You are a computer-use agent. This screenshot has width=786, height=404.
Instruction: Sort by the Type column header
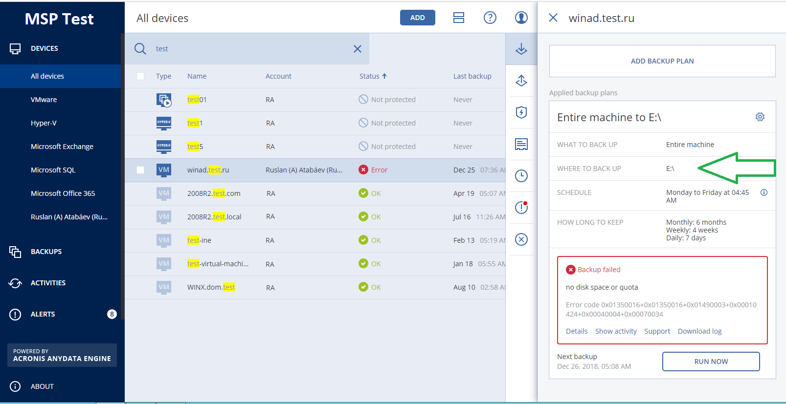163,76
